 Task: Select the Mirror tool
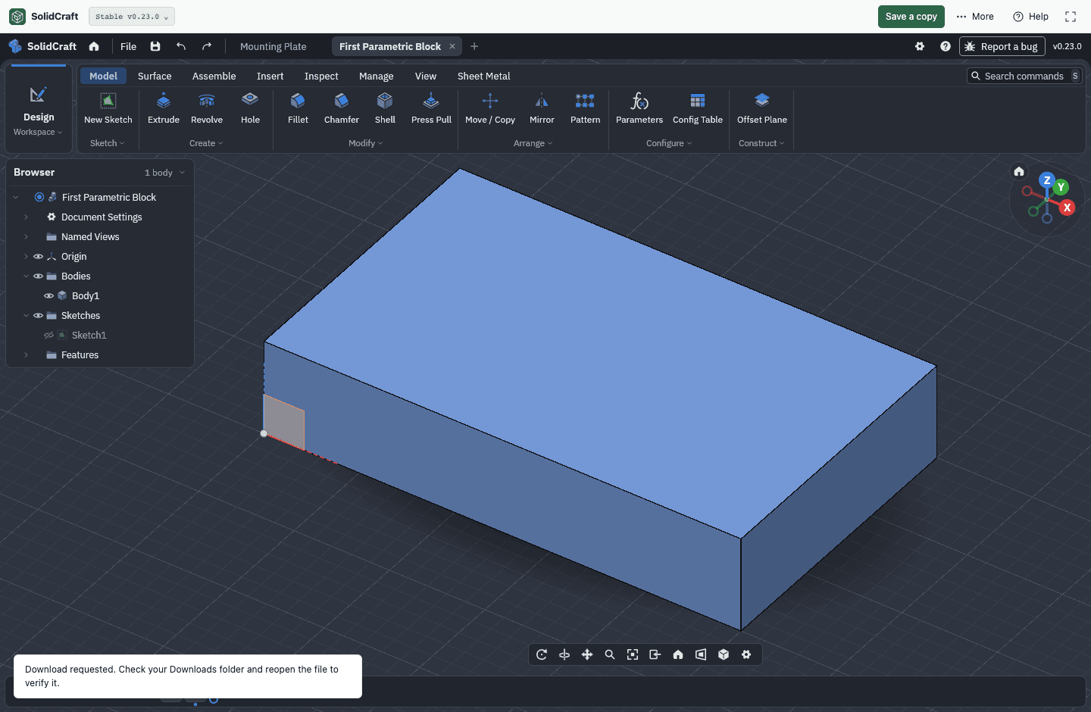(542, 108)
